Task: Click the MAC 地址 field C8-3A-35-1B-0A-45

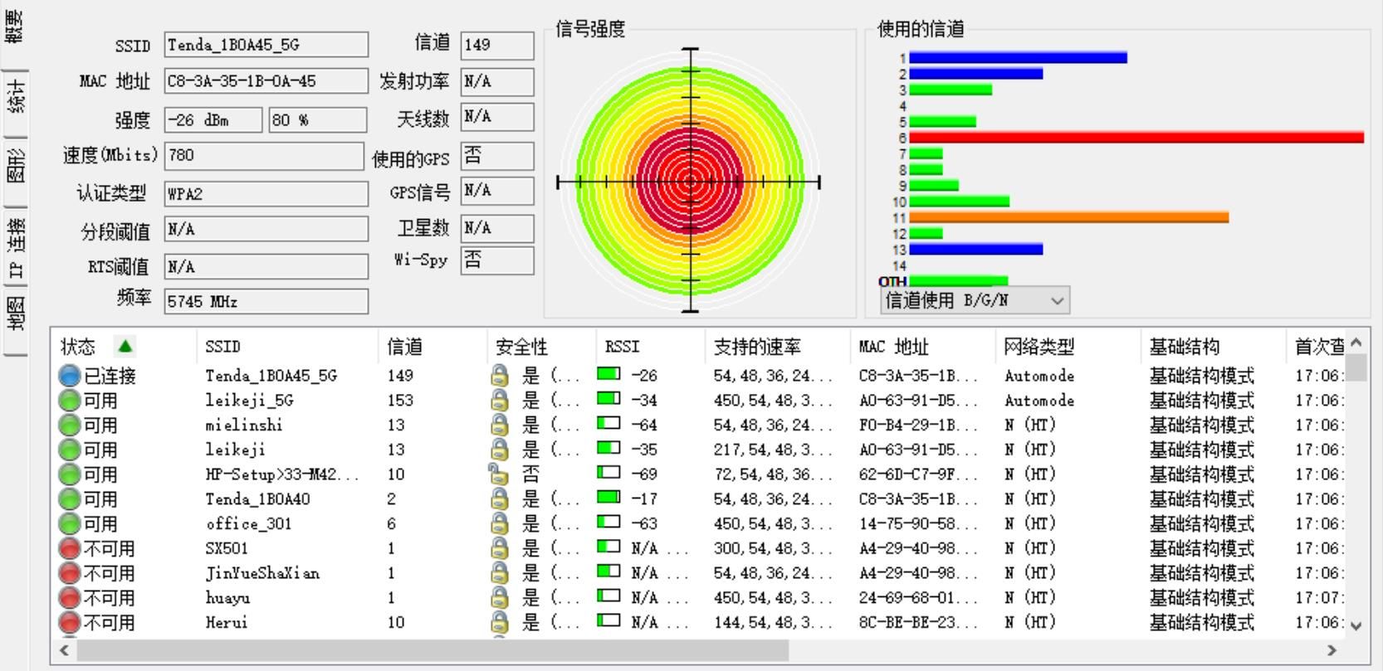Action: click(266, 81)
